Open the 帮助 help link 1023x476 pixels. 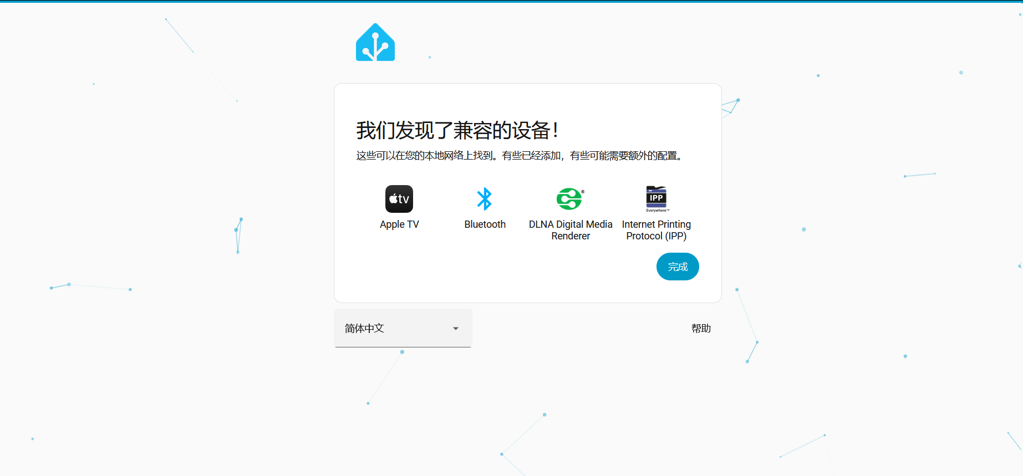click(x=701, y=329)
